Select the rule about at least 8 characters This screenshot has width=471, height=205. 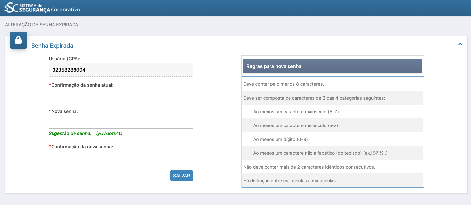[284, 84]
